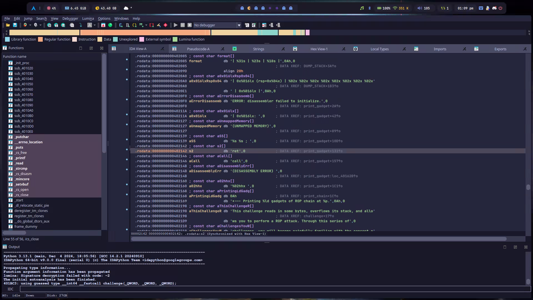Close the Hex View-1 tab
The image size is (533, 300).
coord(343,49)
